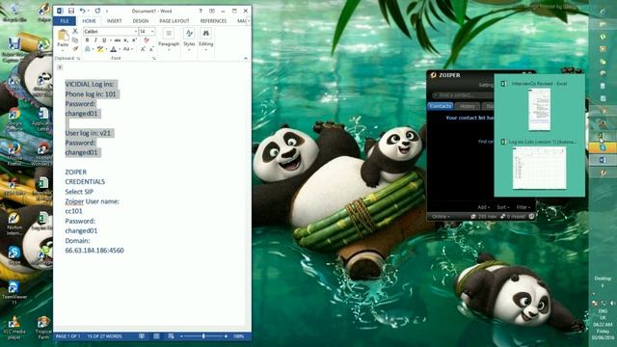Open the Online status dropdown in Zoiper
617x347 pixels.
[x=441, y=216]
